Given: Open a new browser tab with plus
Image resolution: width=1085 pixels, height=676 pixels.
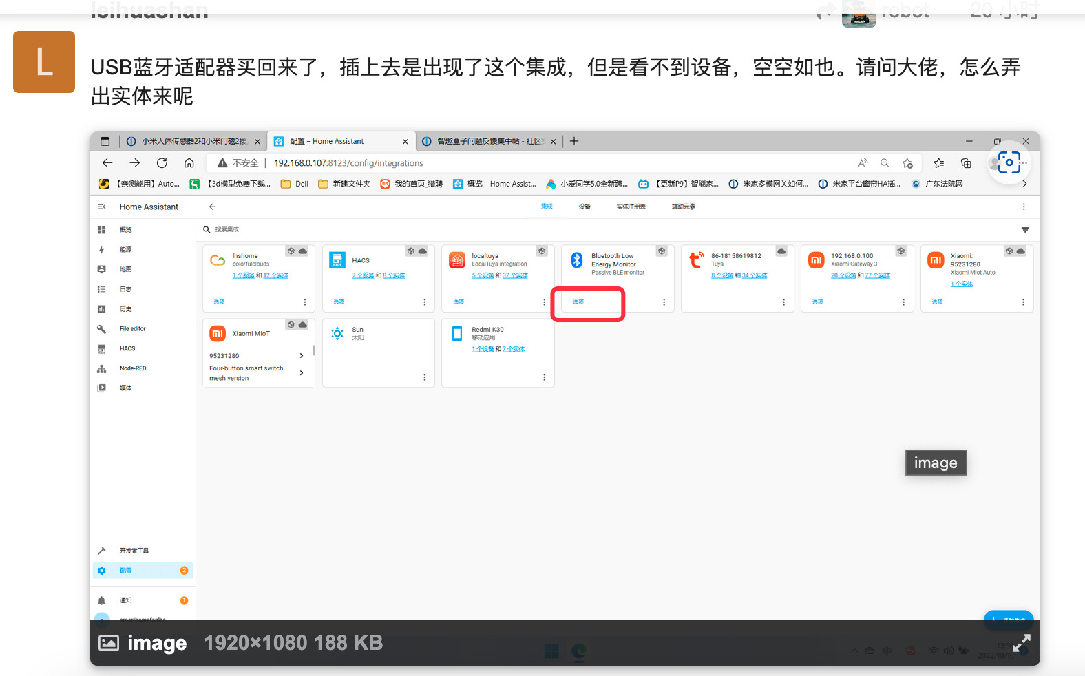Looking at the screenshot, I should pos(574,141).
